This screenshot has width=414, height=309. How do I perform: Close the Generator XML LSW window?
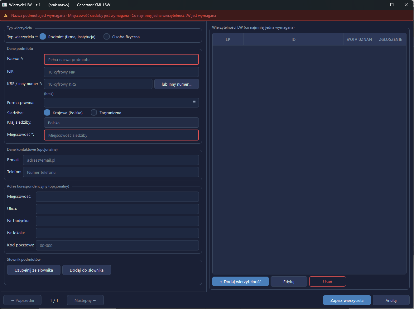coord(406,5)
